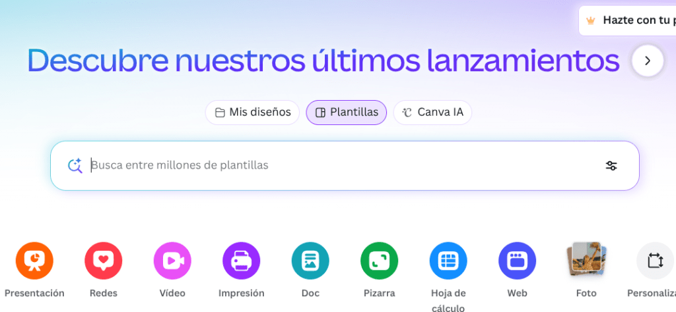
Task: Open the Foto thumbnail
Action: pos(586,259)
